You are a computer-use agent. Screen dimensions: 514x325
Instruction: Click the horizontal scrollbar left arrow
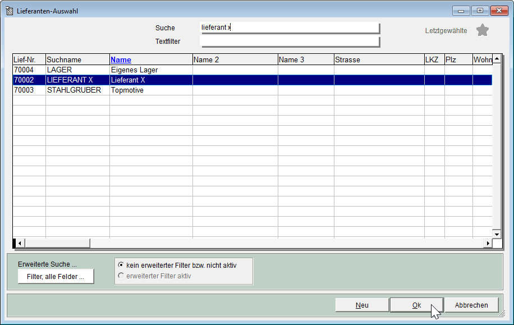click(x=20, y=243)
